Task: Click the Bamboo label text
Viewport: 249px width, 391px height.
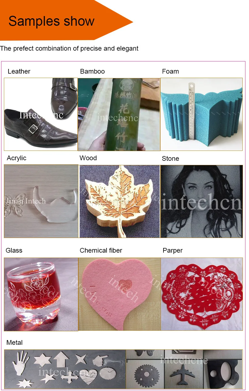Action: click(92, 71)
